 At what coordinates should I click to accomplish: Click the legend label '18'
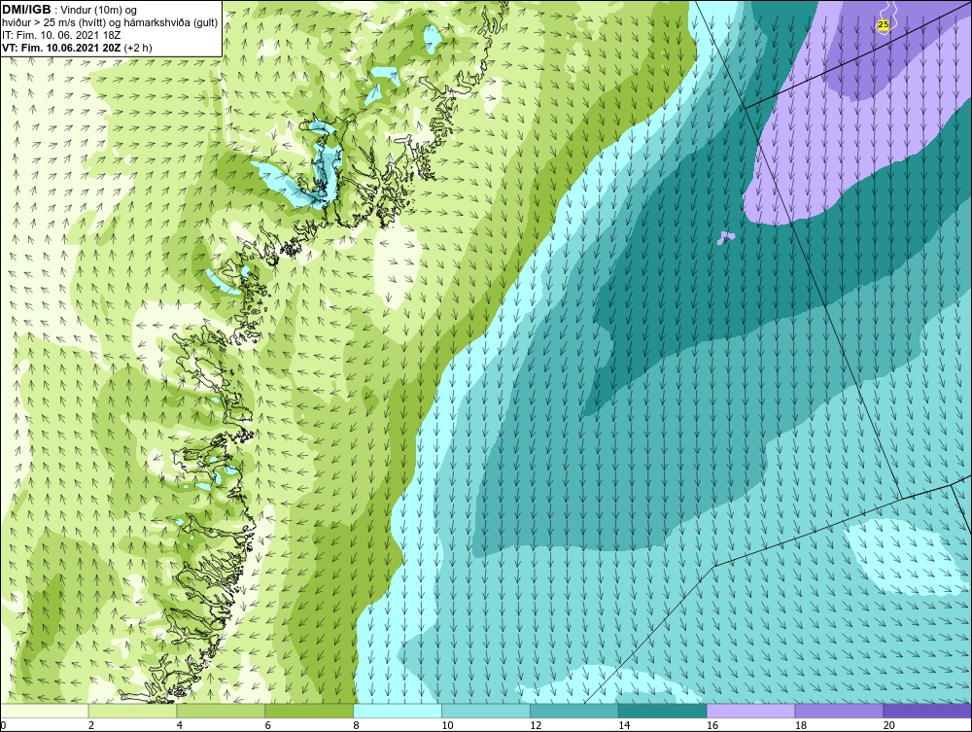click(x=800, y=725)
